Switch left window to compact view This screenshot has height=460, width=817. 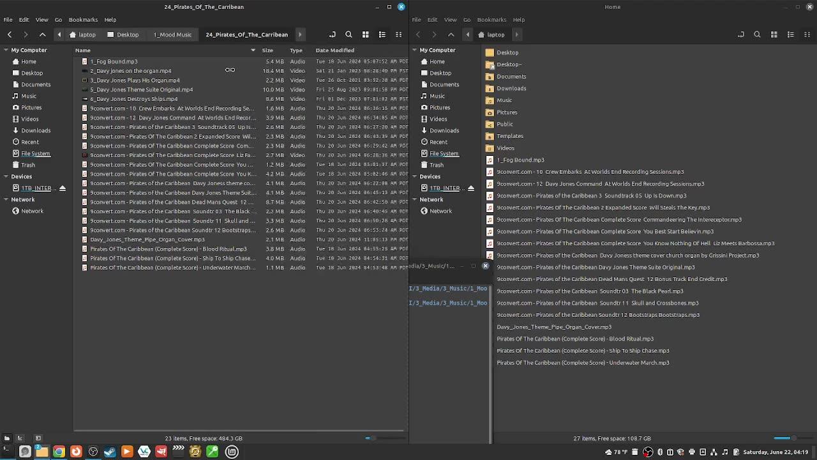[x=399, y=34]
